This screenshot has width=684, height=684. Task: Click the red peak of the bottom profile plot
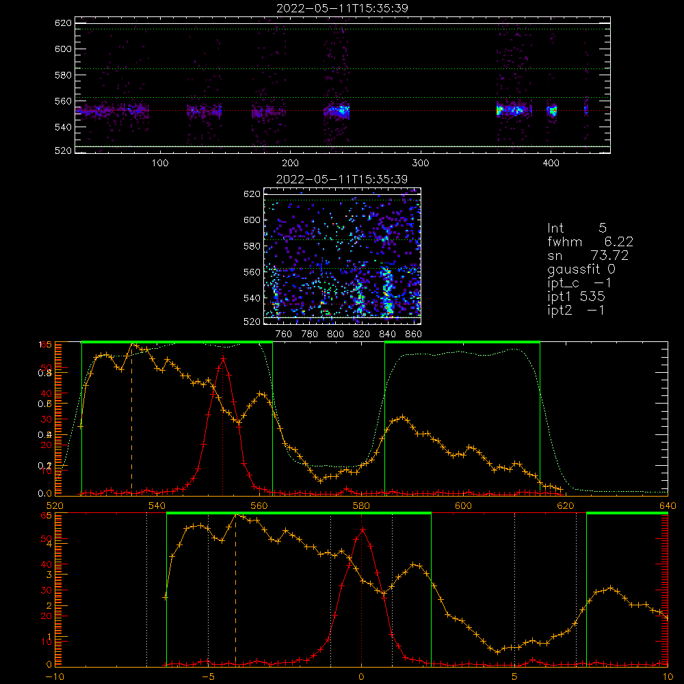tap(362, 529)
